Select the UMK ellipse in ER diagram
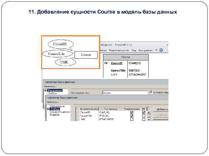Screen dimensions: 209x156 click(65, 62)
